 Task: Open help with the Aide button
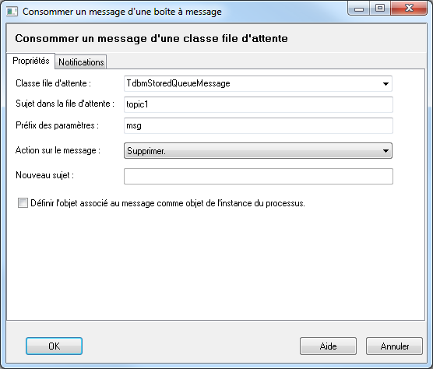[x=328, y=346]
